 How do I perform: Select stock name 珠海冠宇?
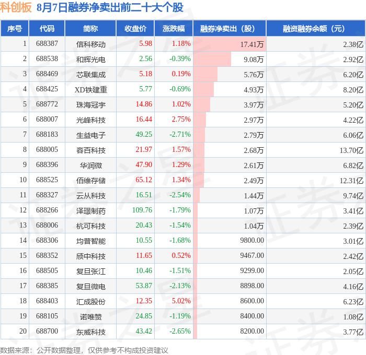coord(91,105)
